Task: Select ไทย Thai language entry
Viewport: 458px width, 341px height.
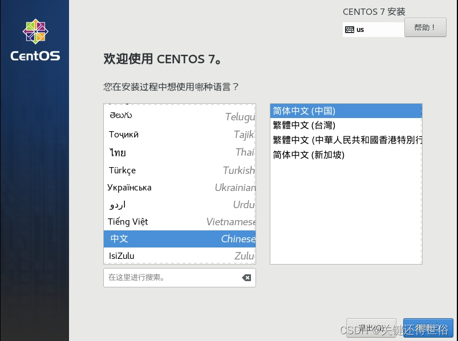Action: tap(171, 152)
